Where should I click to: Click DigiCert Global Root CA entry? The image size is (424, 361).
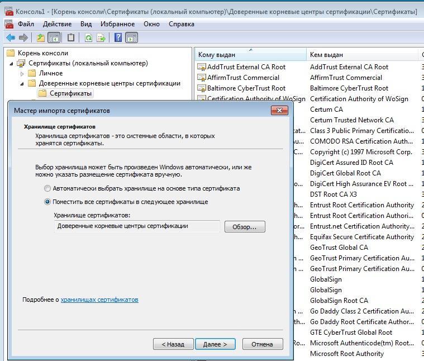click(x=345, y=173)
